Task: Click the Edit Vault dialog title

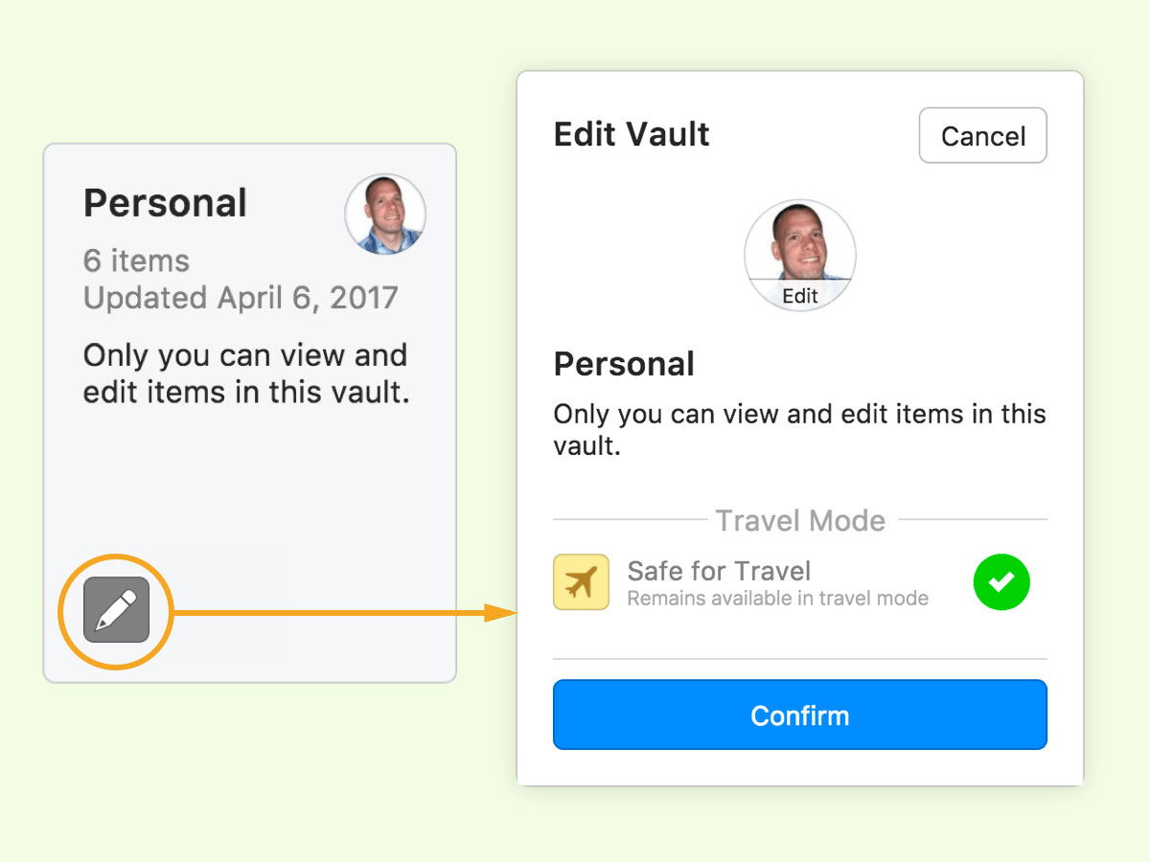Action: [632, 134]
